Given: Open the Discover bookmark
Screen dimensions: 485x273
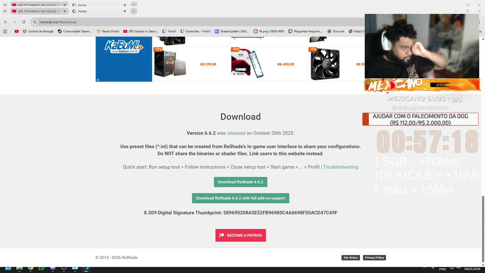Looking at the screenshot, I should 336,31.
